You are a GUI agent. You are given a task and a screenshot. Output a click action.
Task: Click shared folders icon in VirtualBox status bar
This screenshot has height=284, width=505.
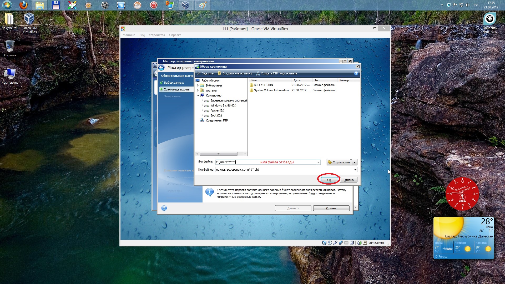[346, 243]
